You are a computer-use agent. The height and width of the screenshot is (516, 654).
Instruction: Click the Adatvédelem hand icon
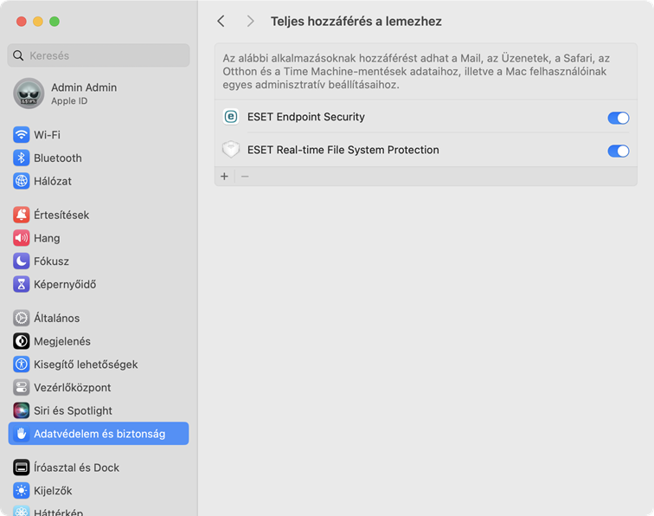[22, 434]
